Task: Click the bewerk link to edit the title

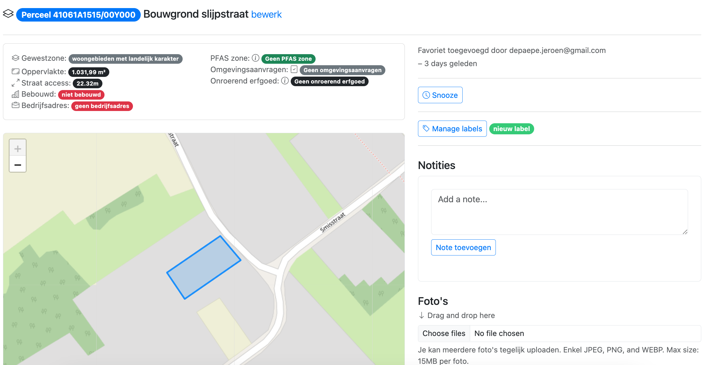Action: 266,14
